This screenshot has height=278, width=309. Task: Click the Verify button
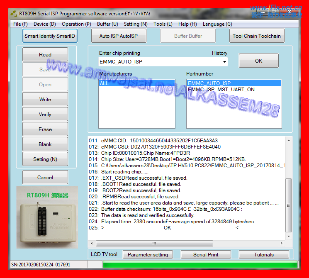(x=45, y=115)
